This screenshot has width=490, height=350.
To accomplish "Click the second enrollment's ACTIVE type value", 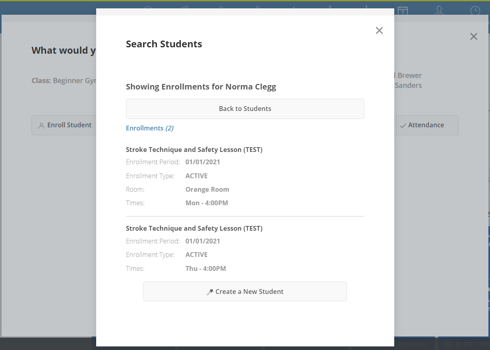I will [x=197, y=255].
